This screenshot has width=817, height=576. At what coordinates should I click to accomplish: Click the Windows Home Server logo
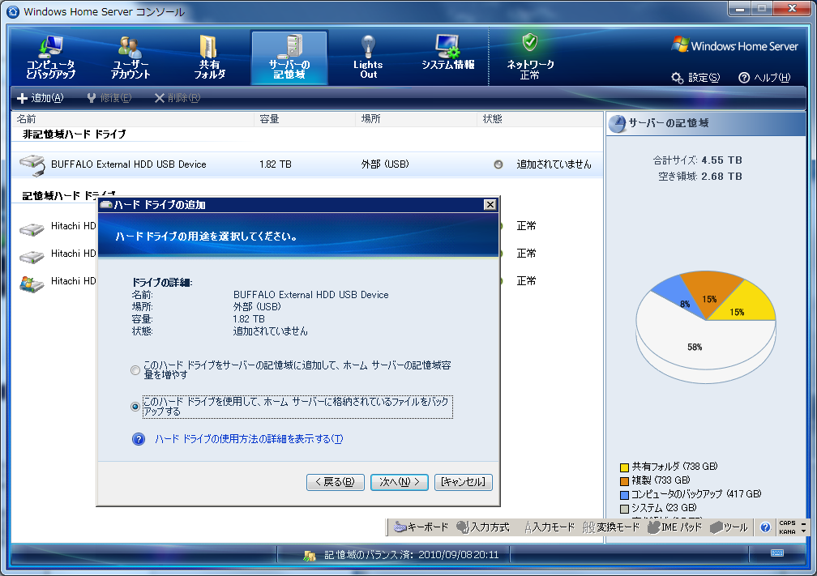click(x=734, y=46)
